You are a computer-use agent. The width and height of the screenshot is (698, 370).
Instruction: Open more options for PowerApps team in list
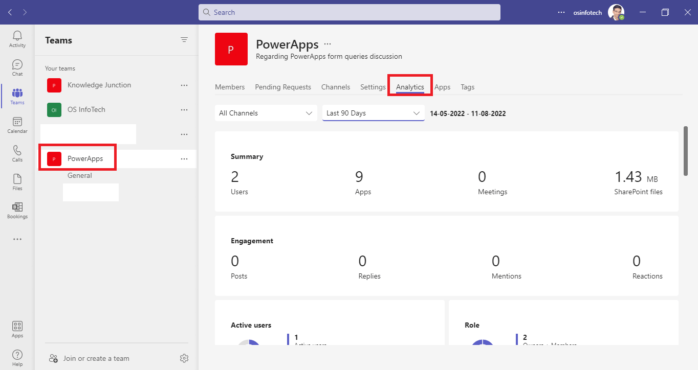click(x=184, y=159)
